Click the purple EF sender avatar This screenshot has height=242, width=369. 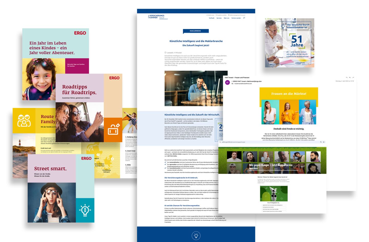tap(227, 82)
